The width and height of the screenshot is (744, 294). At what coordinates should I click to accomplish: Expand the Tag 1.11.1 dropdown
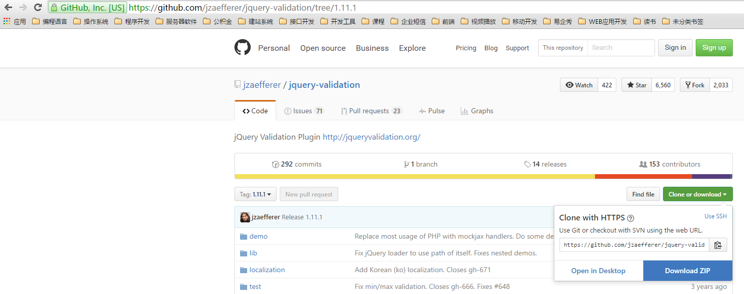tap(255, 194)
